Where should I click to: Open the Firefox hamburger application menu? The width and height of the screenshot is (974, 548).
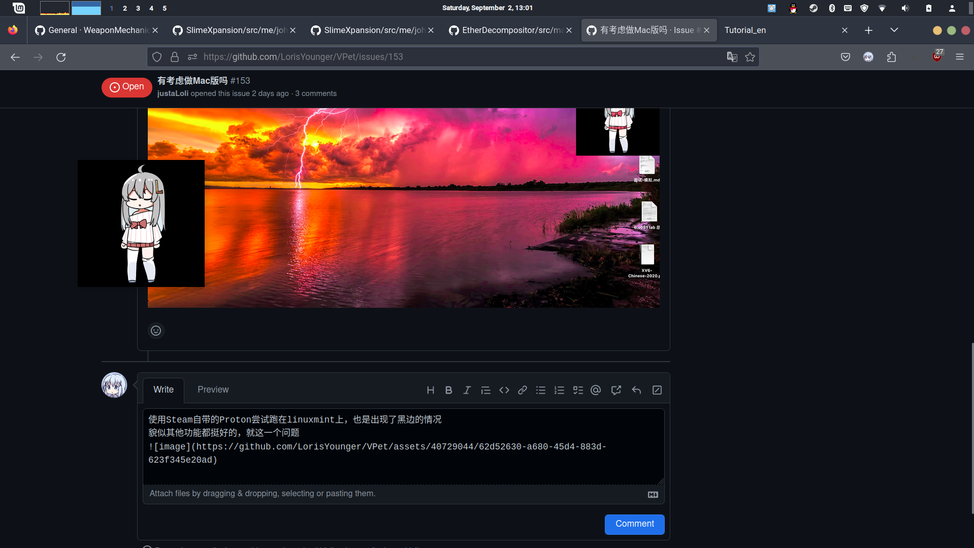(960, 57)
